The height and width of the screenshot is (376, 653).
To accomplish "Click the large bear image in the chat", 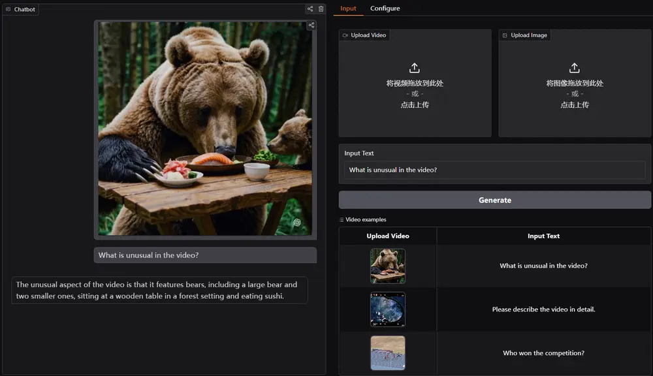I will [205, 129].
